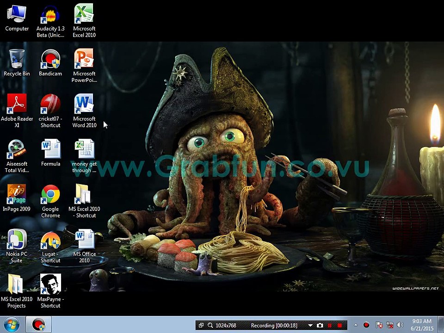This screenshot has width=444, height=333.
Task: Open the volume control in system tray
Action: 401,325
